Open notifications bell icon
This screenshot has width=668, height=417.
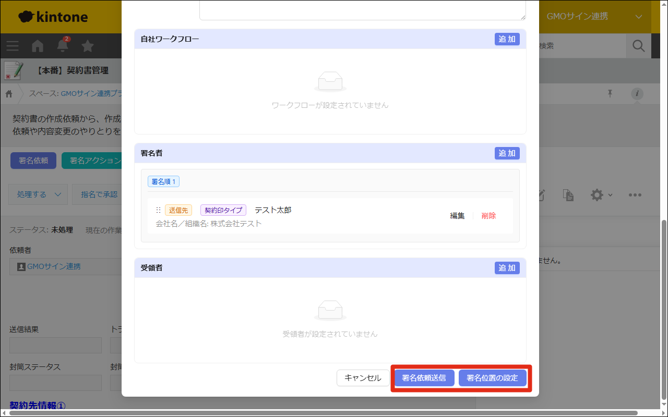click(63, 45)
